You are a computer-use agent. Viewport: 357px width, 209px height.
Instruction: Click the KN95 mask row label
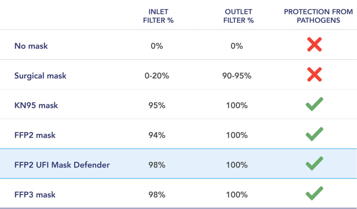click(x=36, y=106)
